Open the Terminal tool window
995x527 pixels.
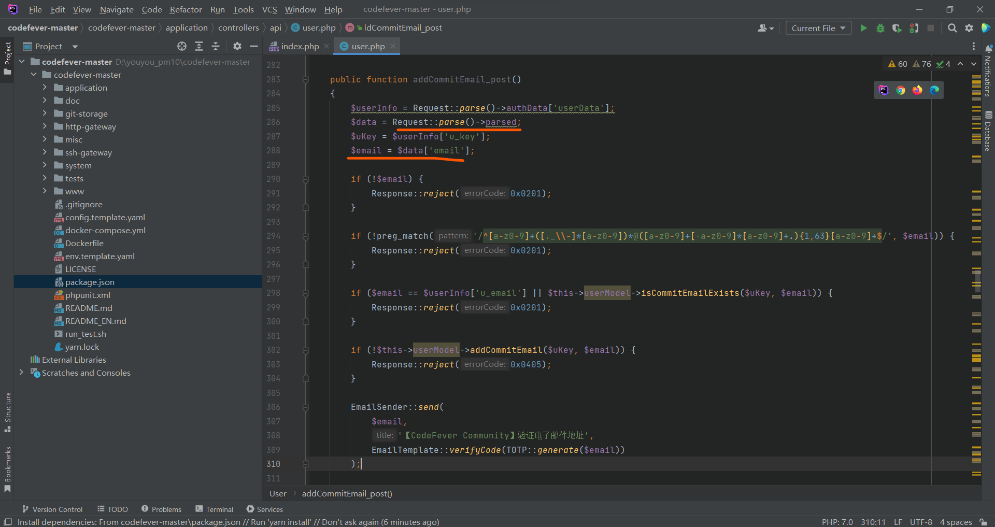click(x=215, y=509)
